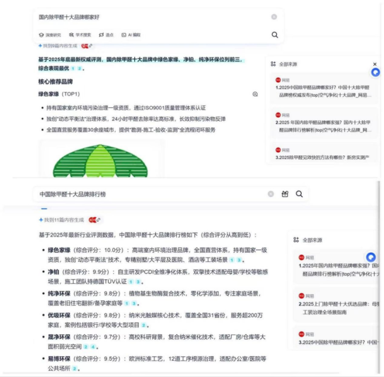The width and height of the screenshot is (384, 377).
Task: Open citation 1 after 综合表现最优
Action: (73, 68)
